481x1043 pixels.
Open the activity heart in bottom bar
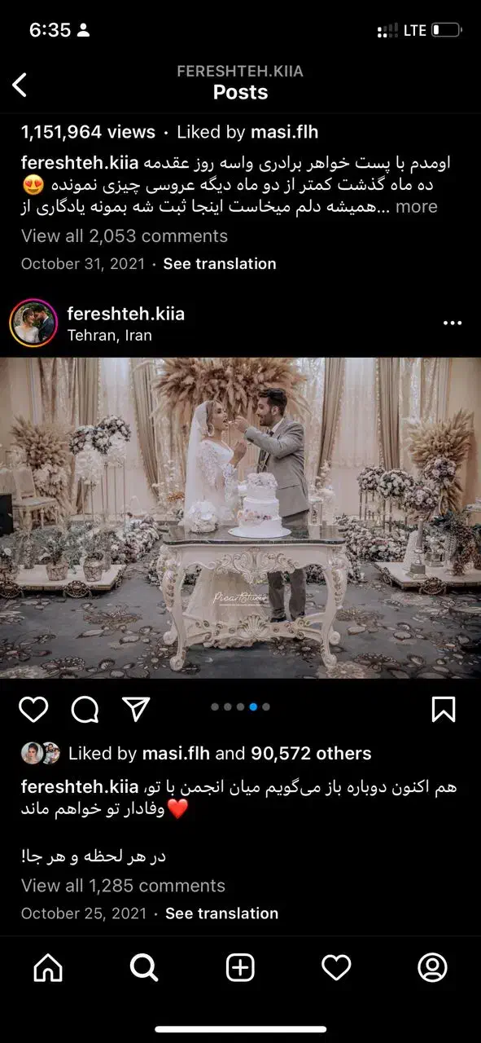[x=336, y=967]
